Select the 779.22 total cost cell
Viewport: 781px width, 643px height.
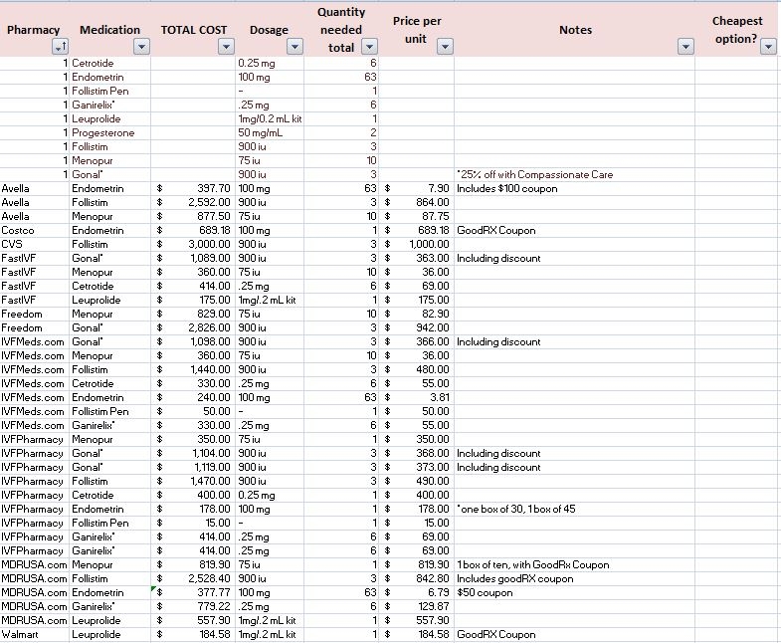click(x=193, y=607)
